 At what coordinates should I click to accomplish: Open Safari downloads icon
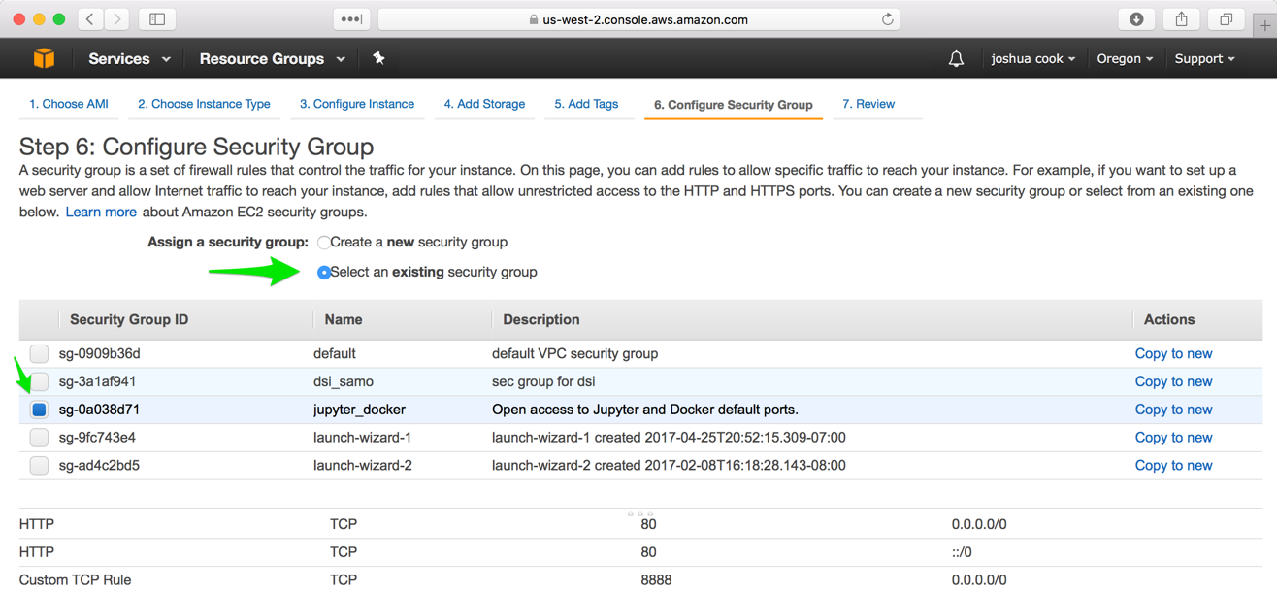coord(1136,19)
